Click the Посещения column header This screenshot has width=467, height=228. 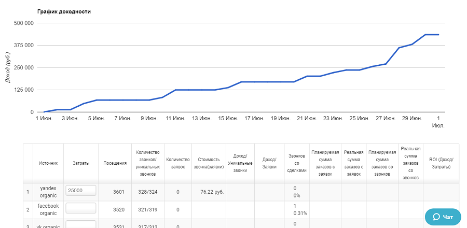(115, 163)
